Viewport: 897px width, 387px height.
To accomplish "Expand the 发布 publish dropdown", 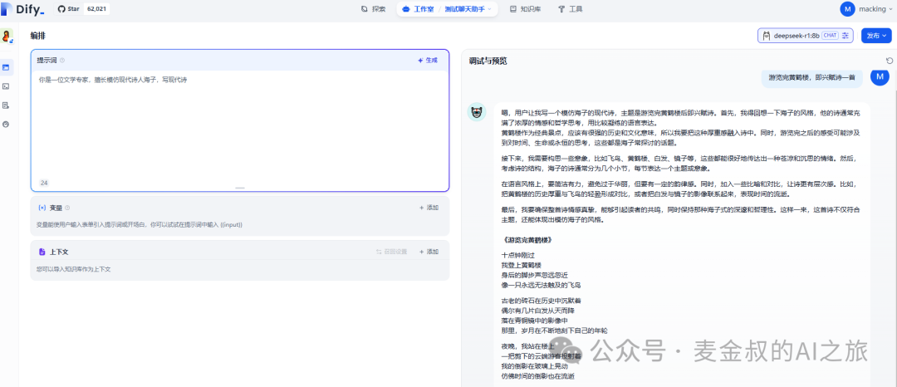I will [x=876, y=36].
